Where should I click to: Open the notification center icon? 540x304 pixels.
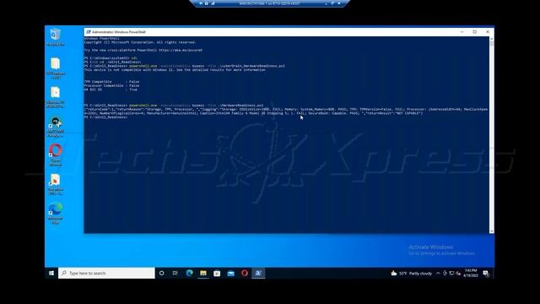tap(486, 273)
